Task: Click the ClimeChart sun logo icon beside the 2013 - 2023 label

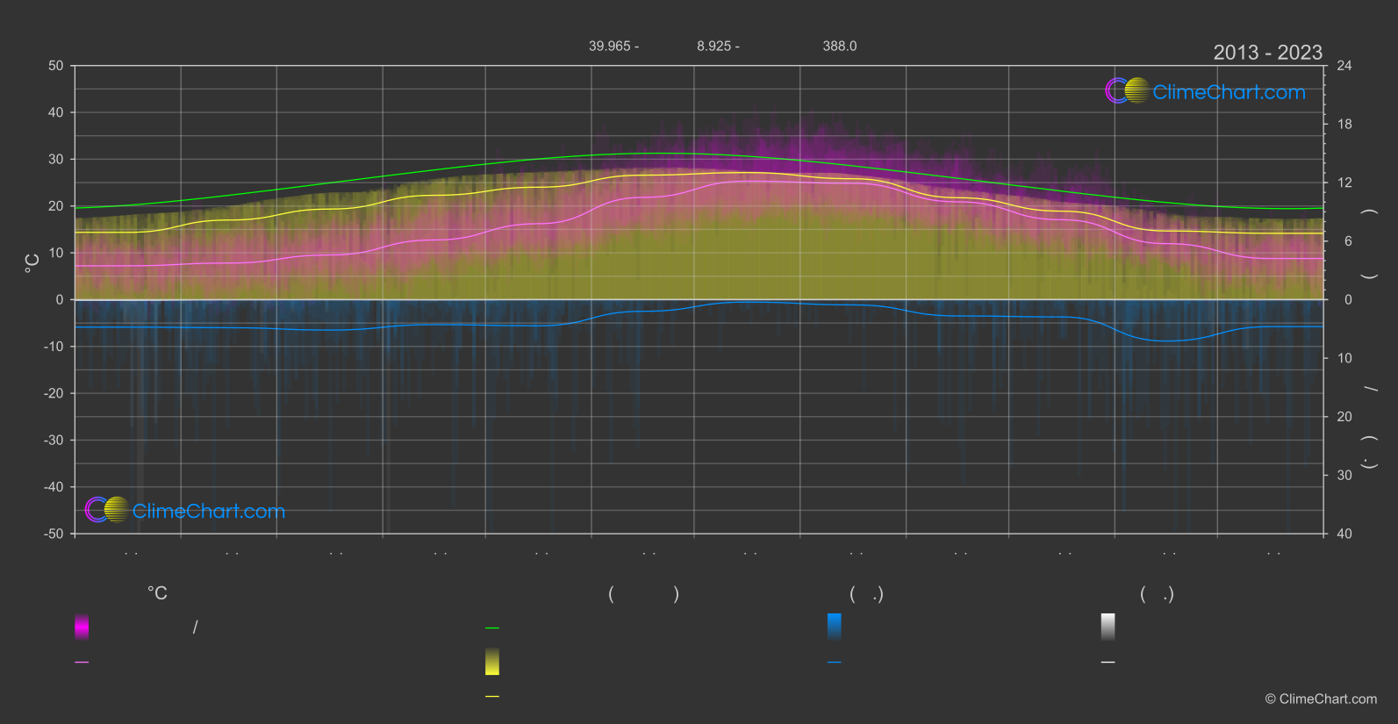Action: 1127,91
